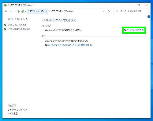Go up one level with the up arrow

tap(18, 11)
